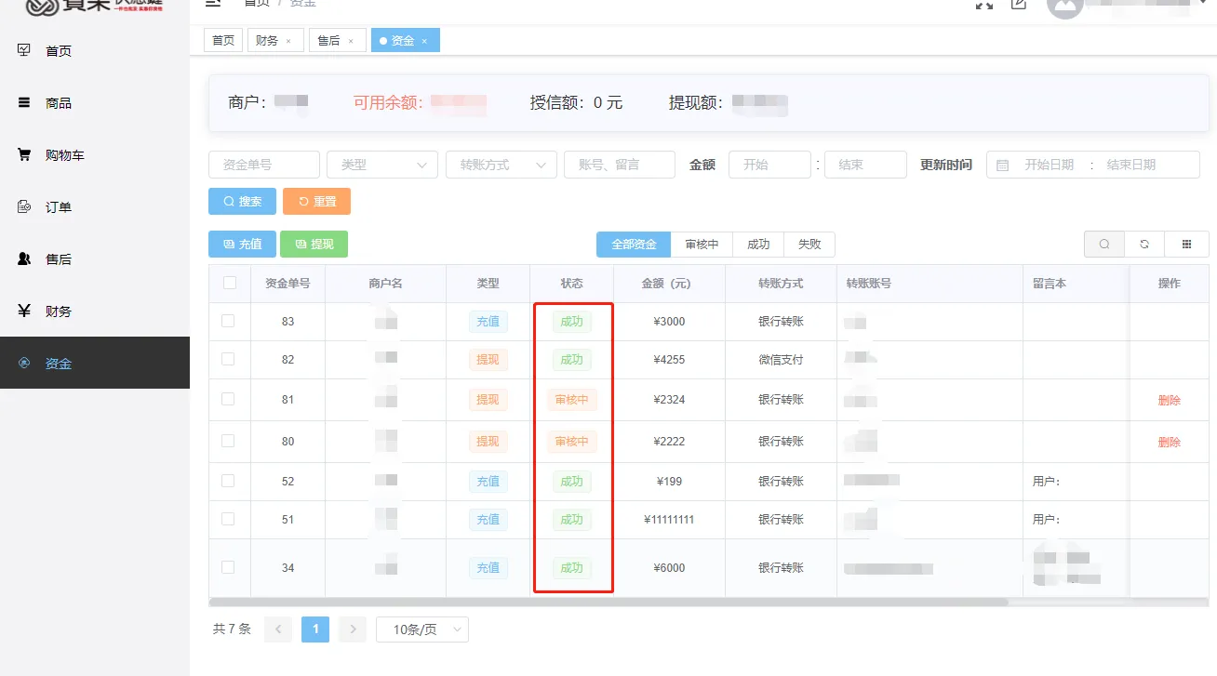
Task: Click the 结束日期 date field
Action: click(x=1130, y=165)
